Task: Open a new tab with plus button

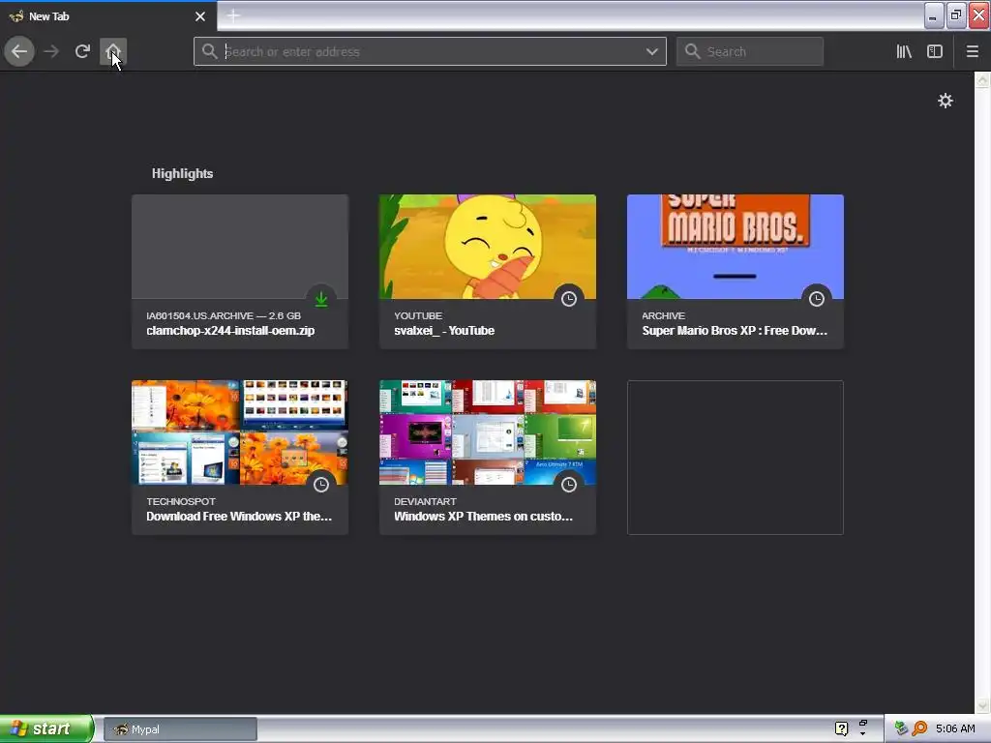Action: (233, 15)
